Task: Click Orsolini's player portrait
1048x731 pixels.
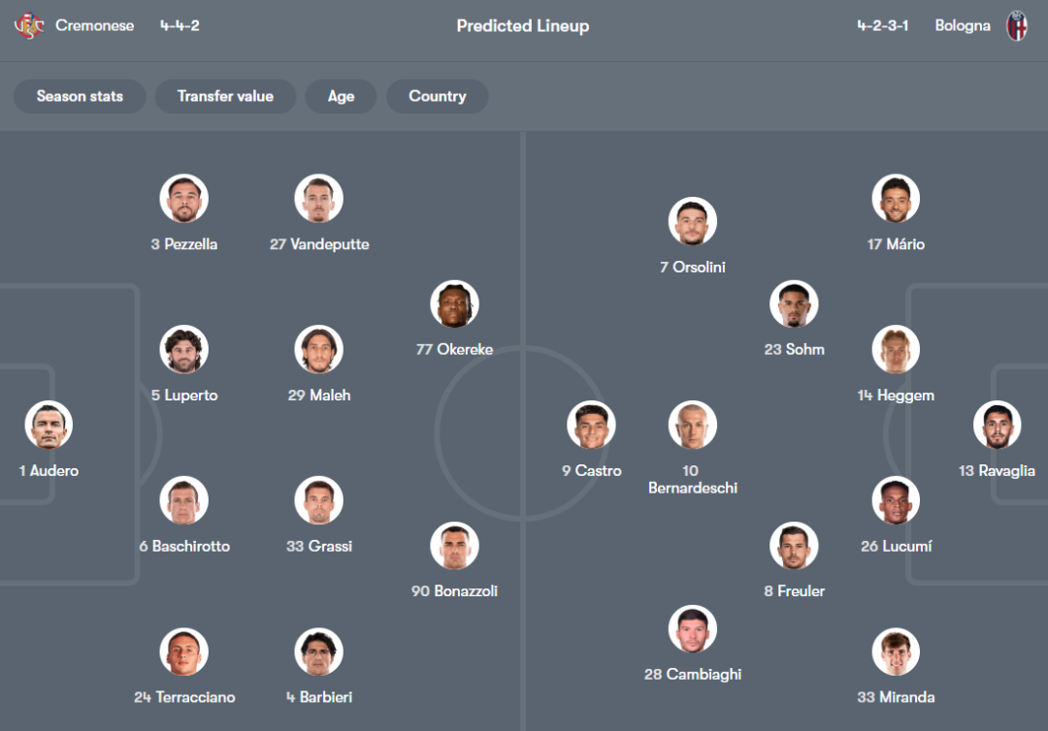Action: (692, 222)
